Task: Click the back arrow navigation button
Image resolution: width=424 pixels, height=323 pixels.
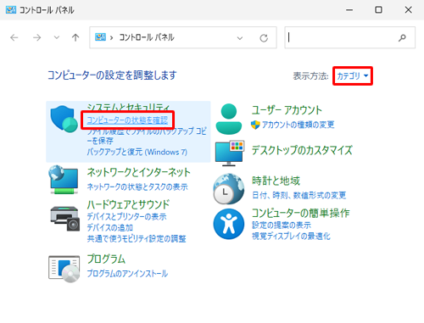Action: click(14, 37)
